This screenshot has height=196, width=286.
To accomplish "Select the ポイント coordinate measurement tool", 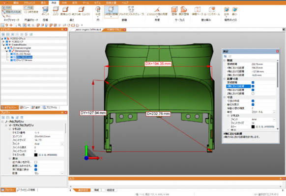I will coord(45,11).
